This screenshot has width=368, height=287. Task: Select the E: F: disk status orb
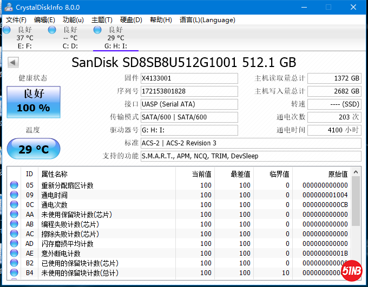coord(7,30)
